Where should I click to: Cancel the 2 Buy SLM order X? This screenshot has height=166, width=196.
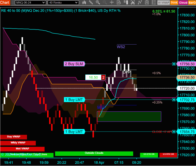click(x=174, y=64)
